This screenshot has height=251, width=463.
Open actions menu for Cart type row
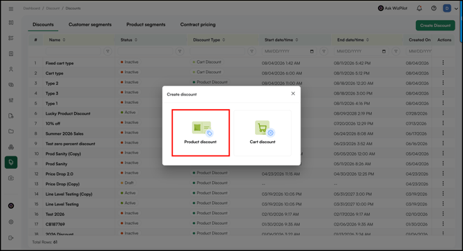[443, 73]
